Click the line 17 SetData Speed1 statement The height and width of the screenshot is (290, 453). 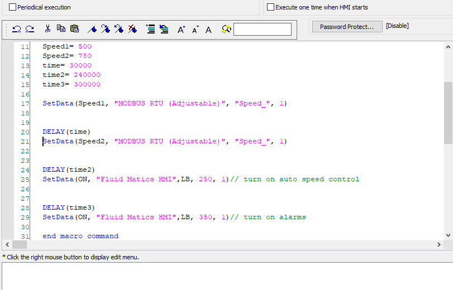click(164, 103)
